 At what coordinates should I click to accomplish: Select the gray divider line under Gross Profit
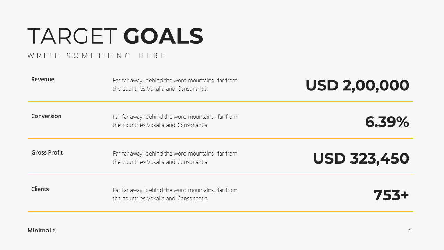(x=221, y=175)
